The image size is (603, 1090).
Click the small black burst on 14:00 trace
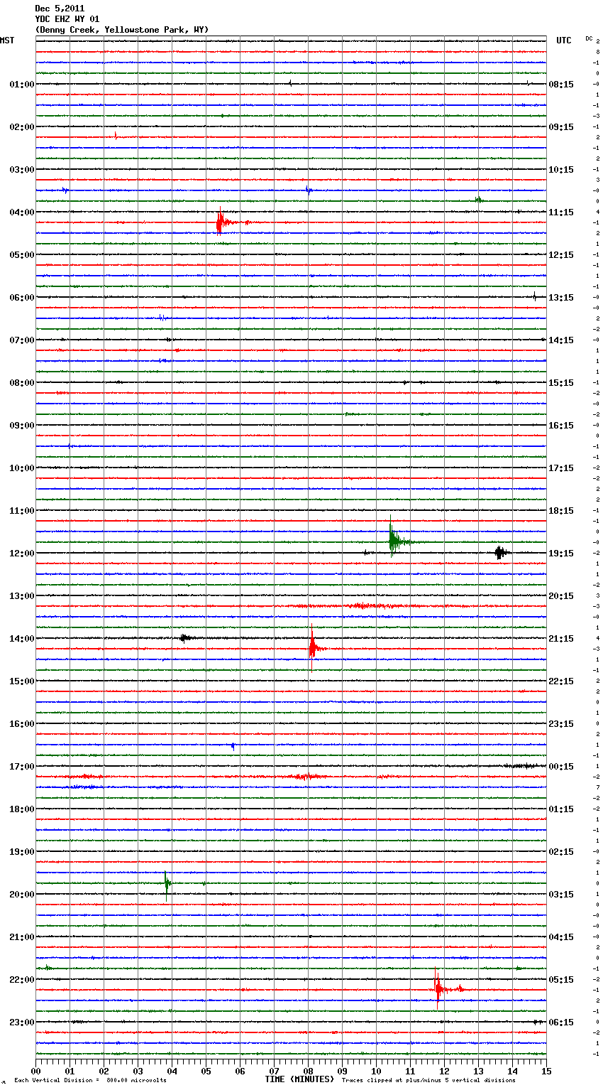click(x=186, y=638)
